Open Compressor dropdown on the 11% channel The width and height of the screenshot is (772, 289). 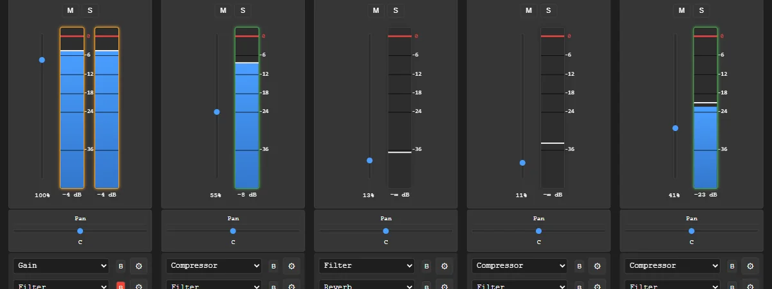(520, 266)
